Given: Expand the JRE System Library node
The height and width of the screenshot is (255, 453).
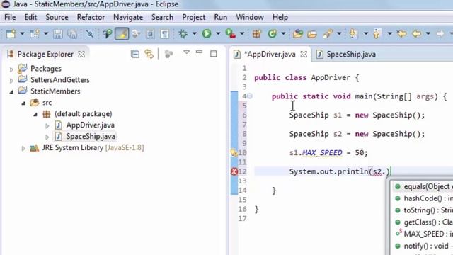Looking at the screenshot, I should (x=23, y=149).
